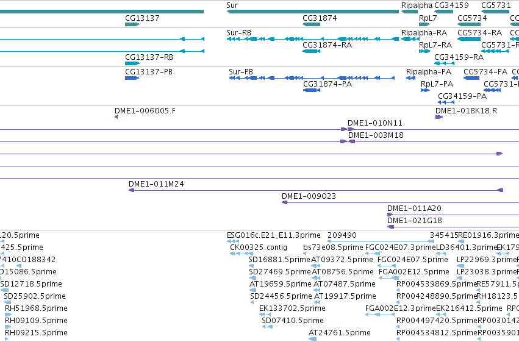Click the CG34159 gene label
519x342 pixels.
[451, 5]
